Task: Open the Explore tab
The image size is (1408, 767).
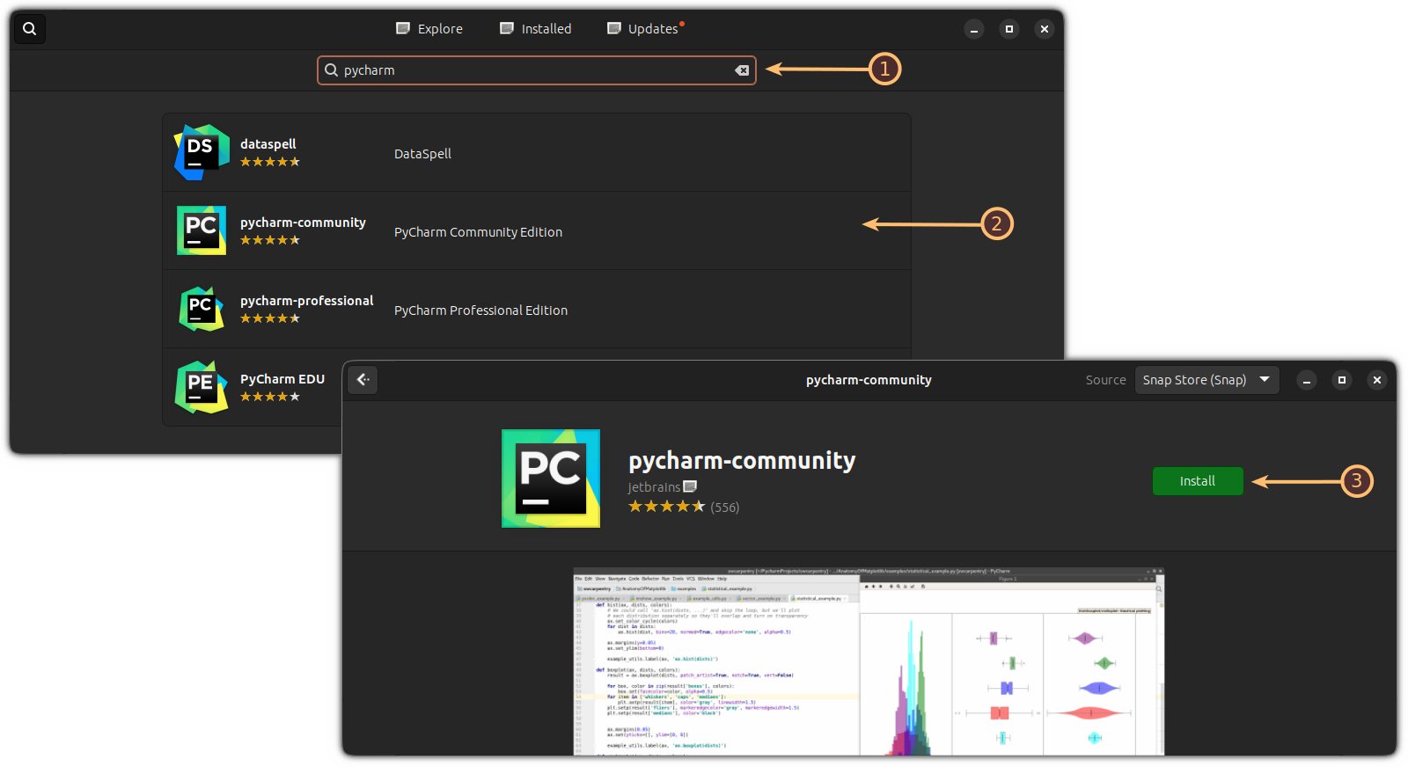Action: pos(429,29)
